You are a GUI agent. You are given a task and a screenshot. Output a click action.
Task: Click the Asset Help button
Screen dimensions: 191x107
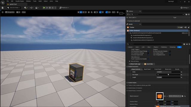pyautogui.click(x=149, y=64)
